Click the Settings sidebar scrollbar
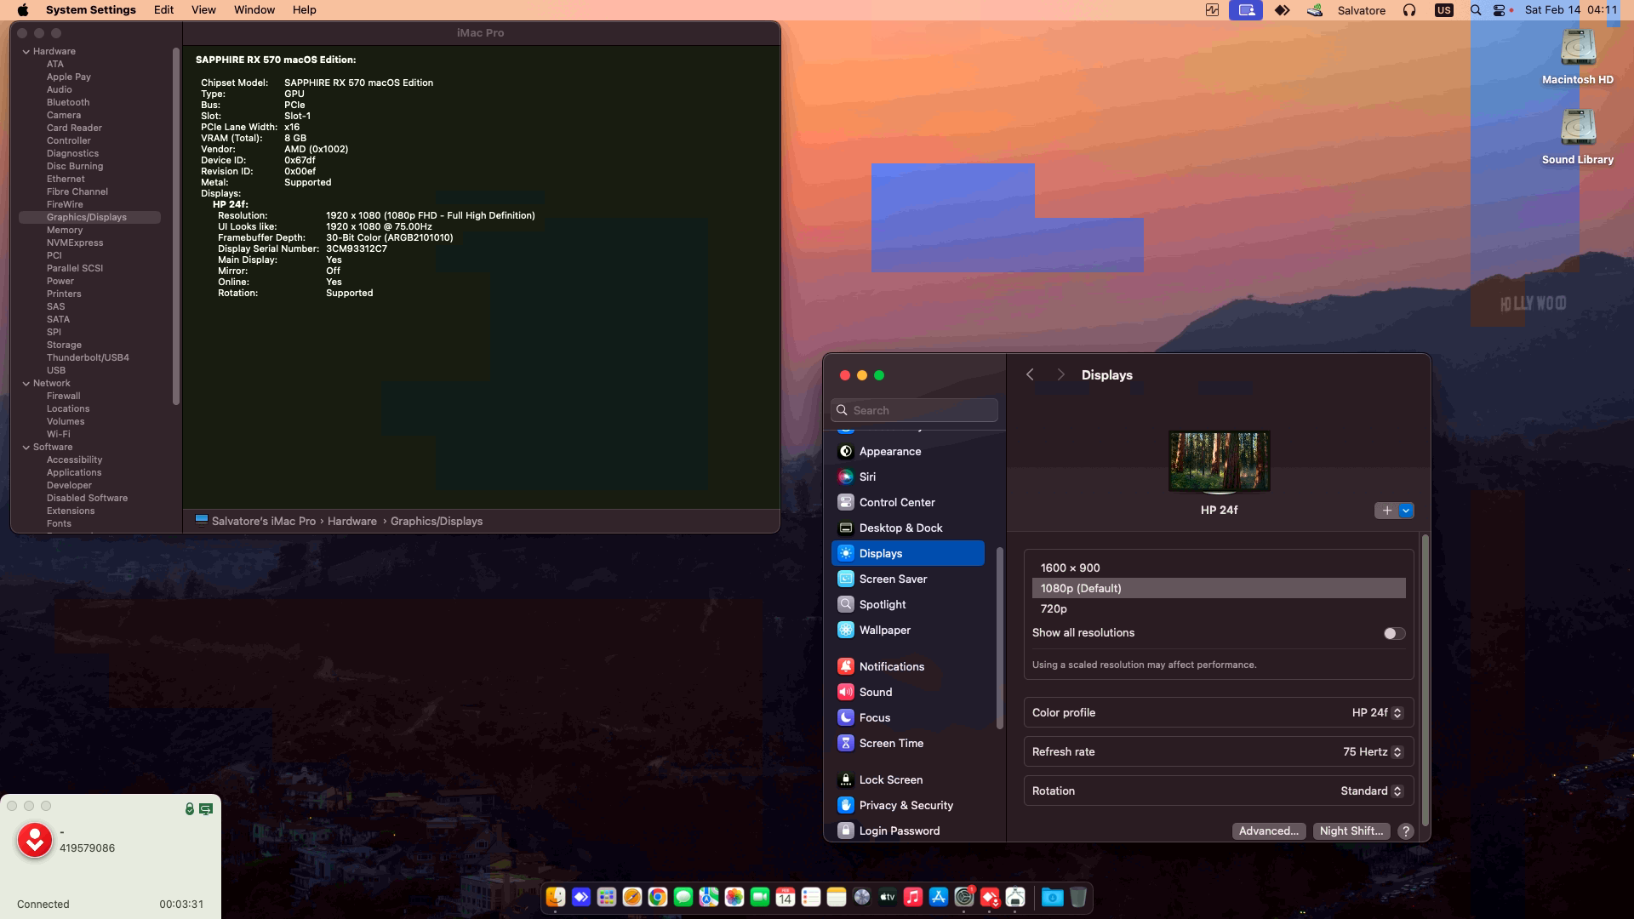 (999, 638)
